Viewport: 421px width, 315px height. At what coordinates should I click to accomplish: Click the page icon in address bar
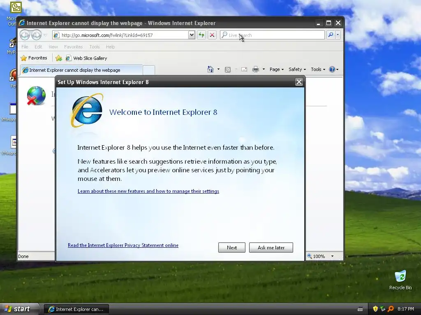pyautogui.click(x=56, y=35)
